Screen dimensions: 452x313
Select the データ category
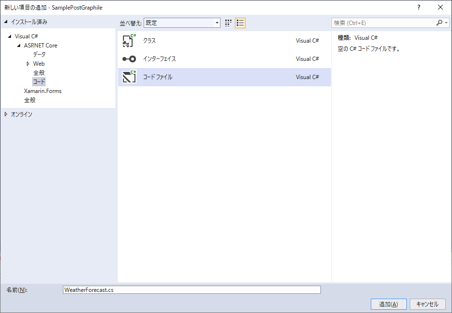[x=39, y=54]
